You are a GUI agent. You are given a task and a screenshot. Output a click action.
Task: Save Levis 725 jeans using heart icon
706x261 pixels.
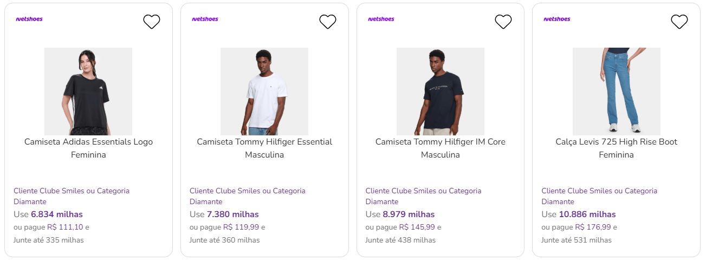pyautogui.click(x=679, y=22)
